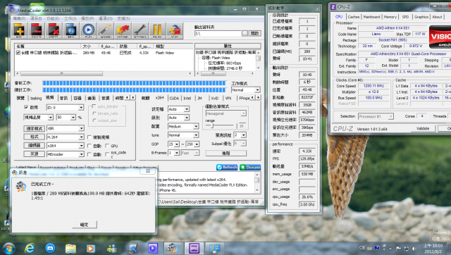Click the output folder path field
The width and height of the screenshot is (451, 255).
coord(218,34)
